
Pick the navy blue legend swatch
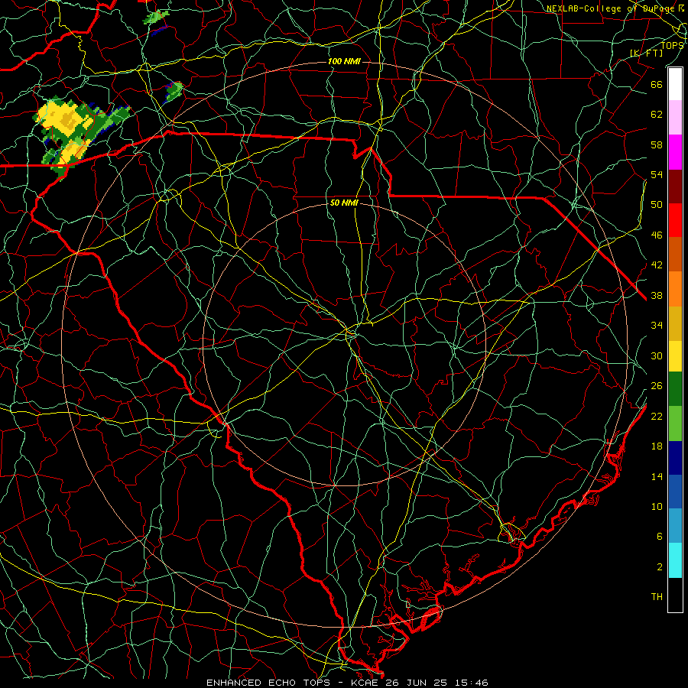point(675,458)
